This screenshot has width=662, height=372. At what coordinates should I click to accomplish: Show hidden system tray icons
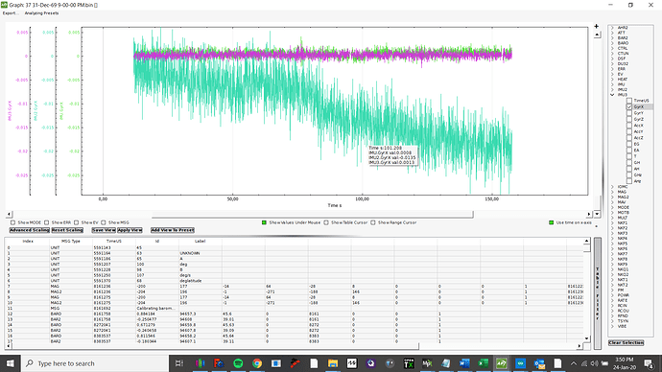click(574, 363)
